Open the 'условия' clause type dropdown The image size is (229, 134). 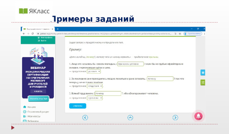pos(94,71)
